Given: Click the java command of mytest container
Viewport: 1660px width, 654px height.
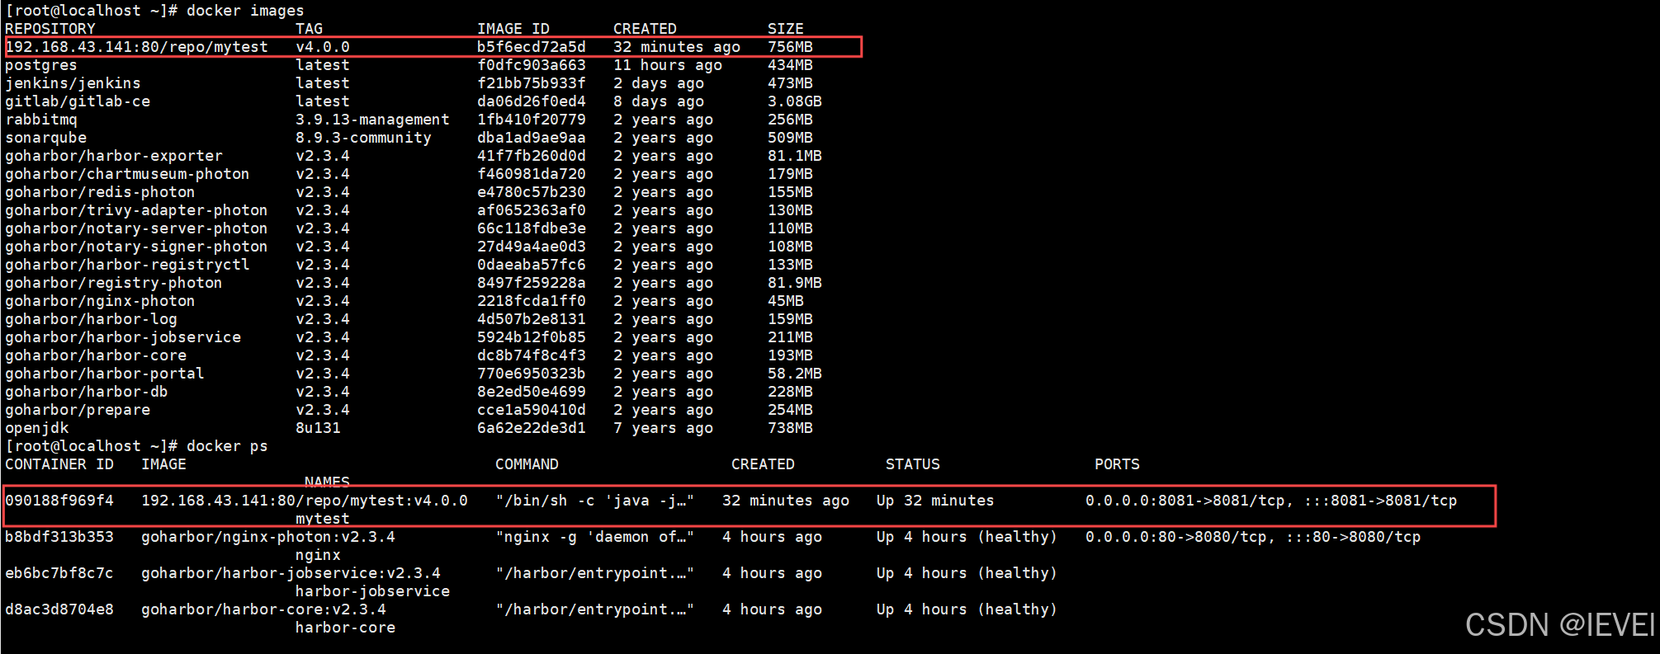Looking at the screenshot, I should tap(595, 501).
